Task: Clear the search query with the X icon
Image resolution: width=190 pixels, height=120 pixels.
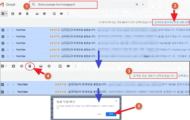Action: [x=137, y=4]
